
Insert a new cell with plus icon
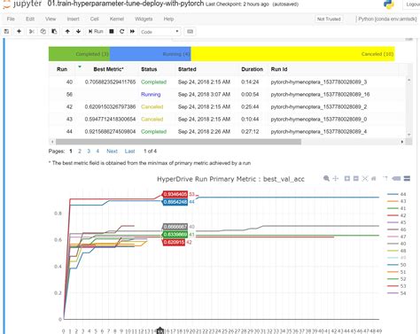pyautogui.click(x=19, y=31)
